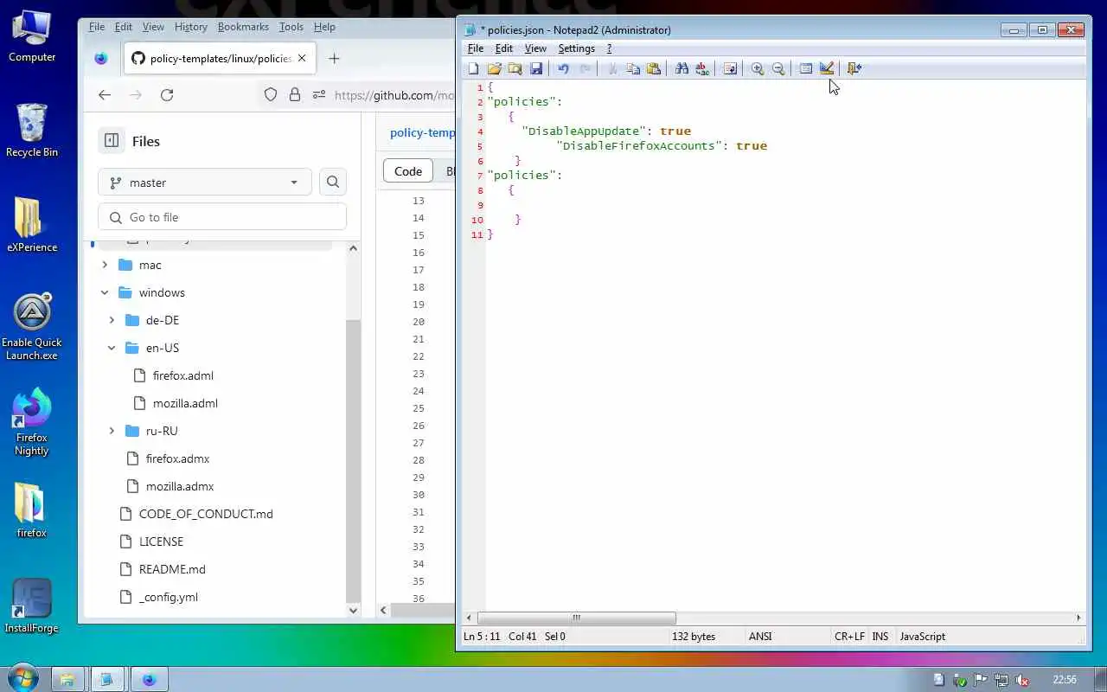Open Firefox from the taskbar
This screenshot has height=692, width=1107.
click(x=148, y=680)
